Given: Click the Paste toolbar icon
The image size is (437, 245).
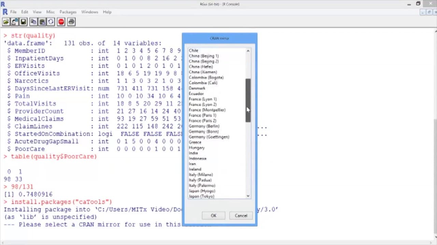Looking at the screenshot, I should click(x=42, y=22).
